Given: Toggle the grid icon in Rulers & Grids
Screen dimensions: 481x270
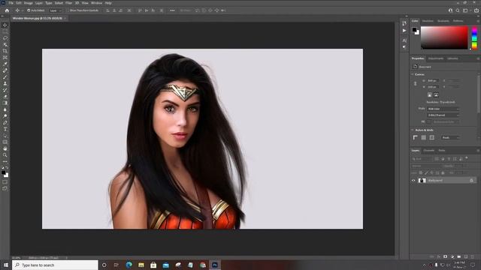Looking at the screenshot, I should point(424,138).
